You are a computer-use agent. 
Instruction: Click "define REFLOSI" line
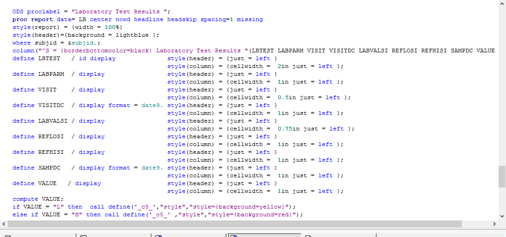(38, 136)
